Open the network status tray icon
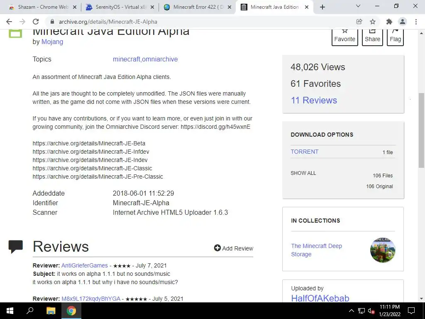425x319 pixels. 361,311
